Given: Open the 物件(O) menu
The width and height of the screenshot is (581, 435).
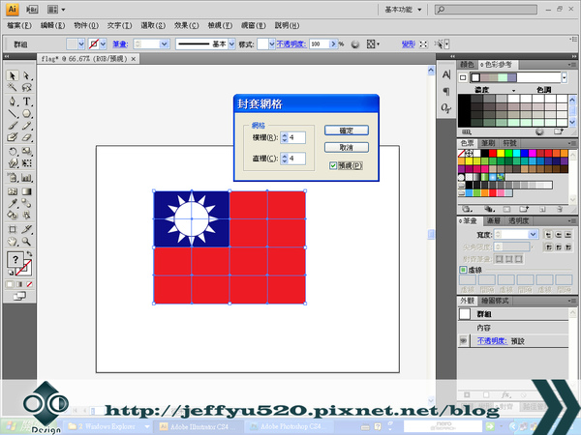Looking at the screenshot, I should tap(86, 25).
